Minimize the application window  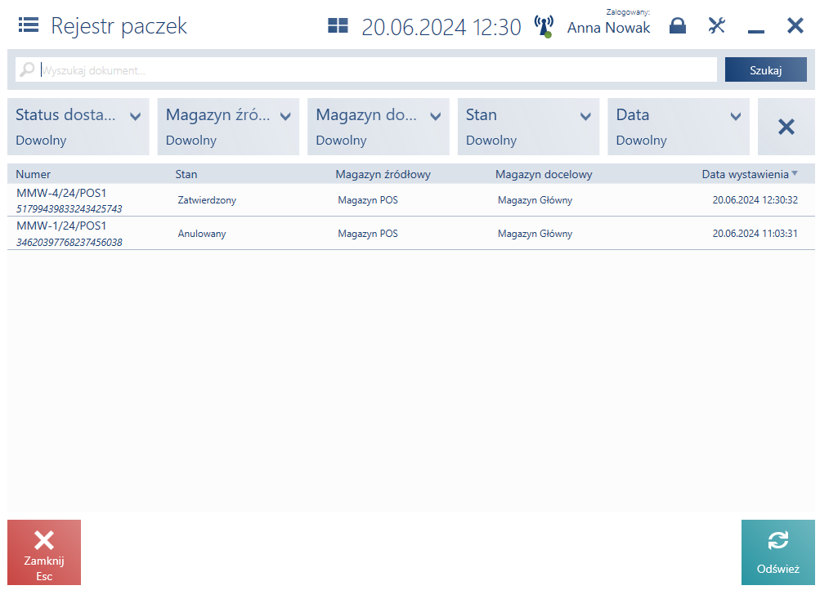coord(755,31)
